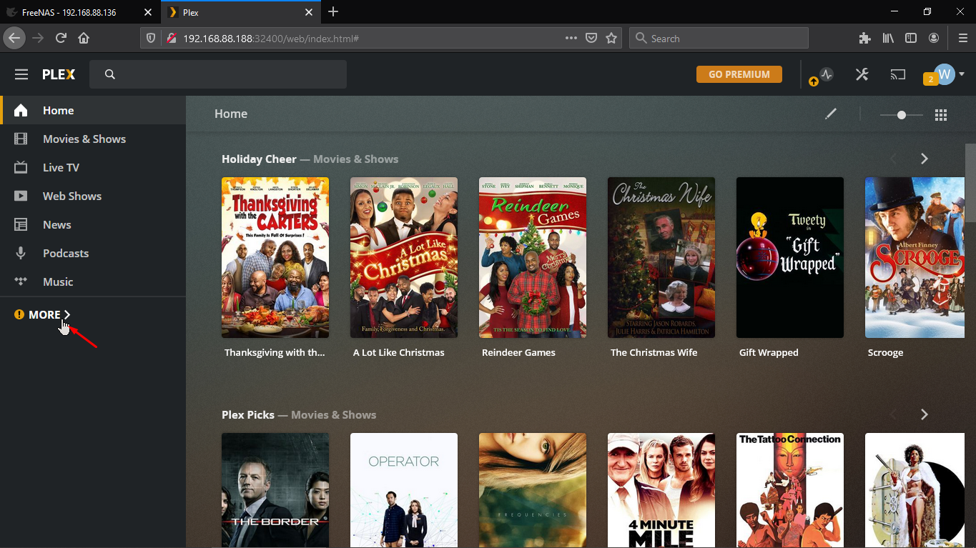Click the Podcasts microphone icon

(21, 253)
